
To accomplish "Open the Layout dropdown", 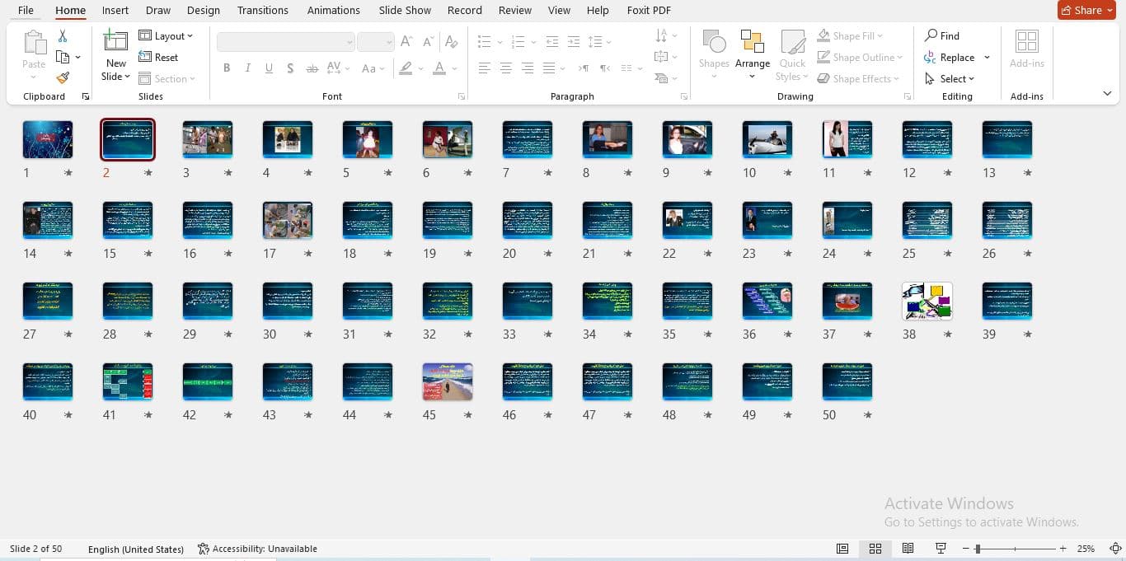I will (166, 35).
